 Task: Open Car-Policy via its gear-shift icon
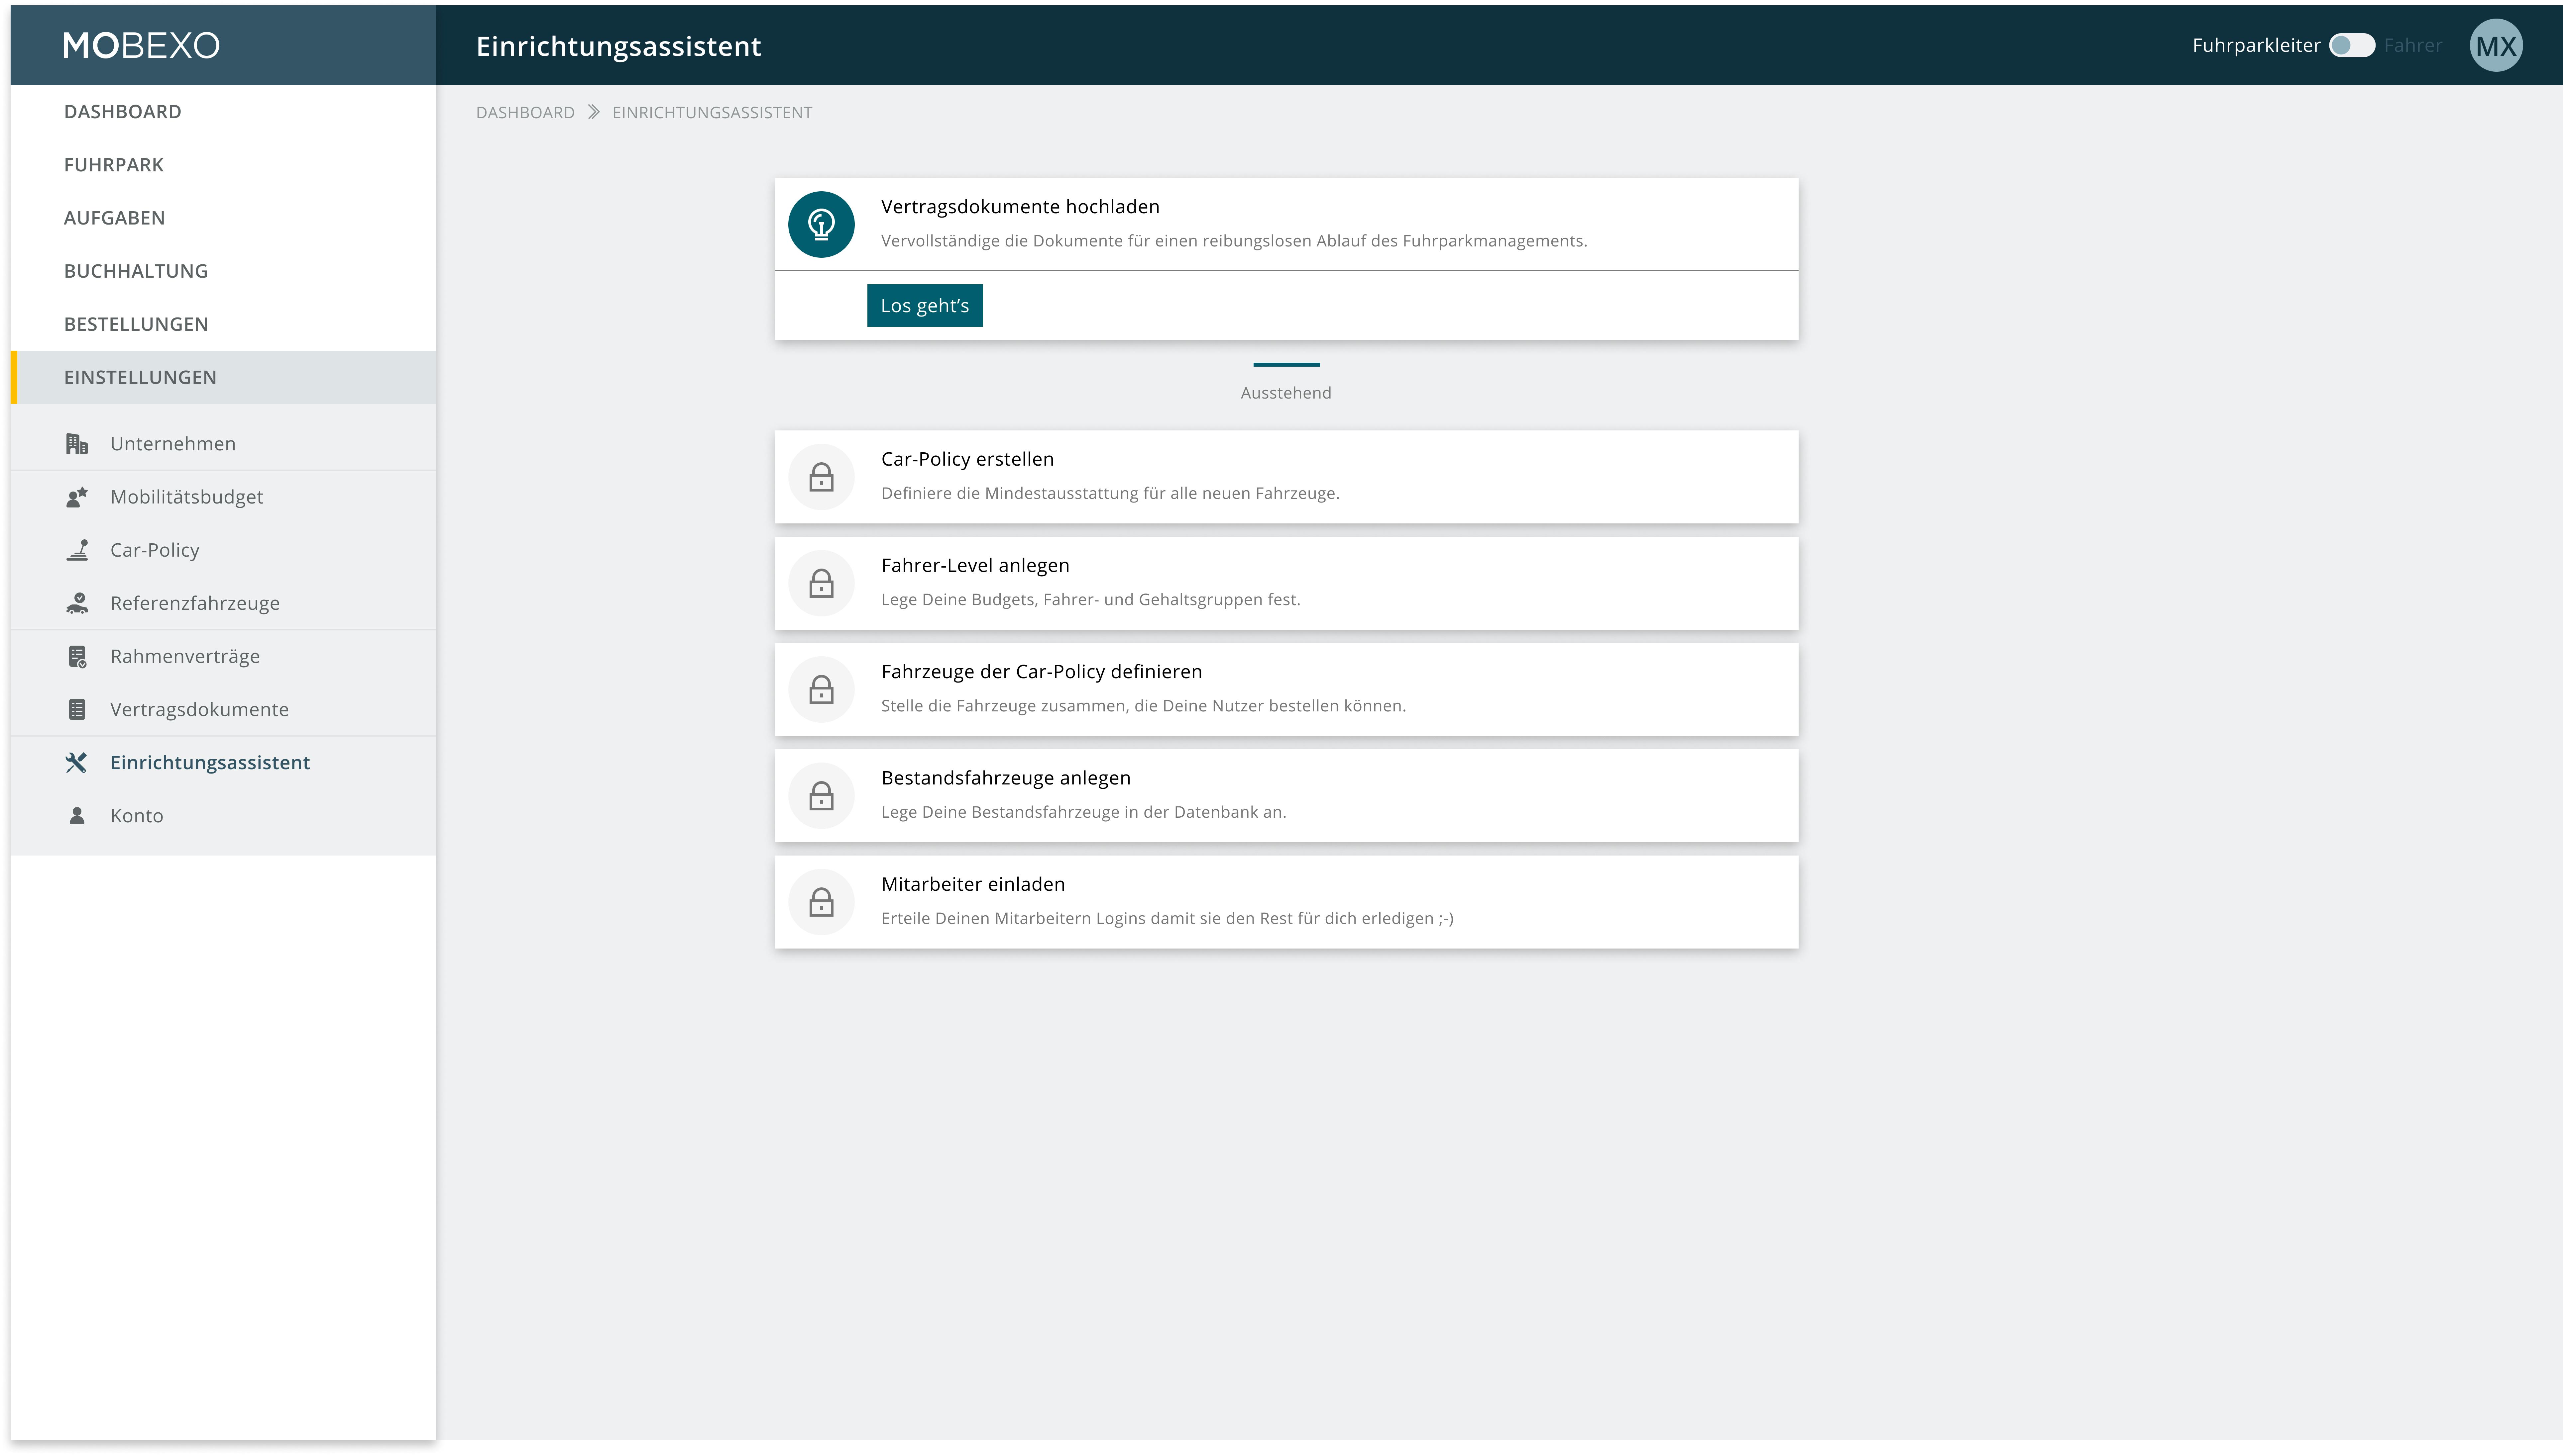pos(76,549)
